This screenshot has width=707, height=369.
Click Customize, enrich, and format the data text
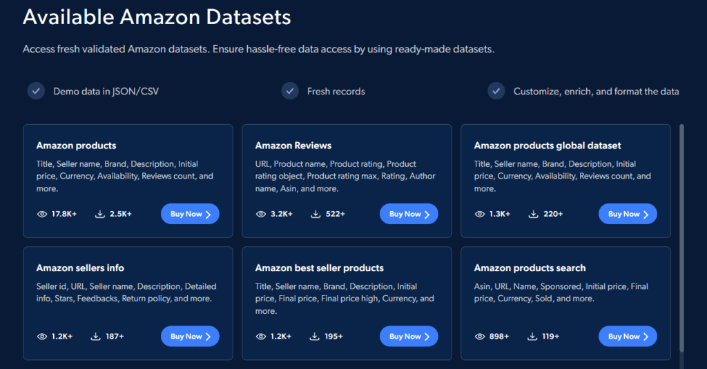point(596,92)
